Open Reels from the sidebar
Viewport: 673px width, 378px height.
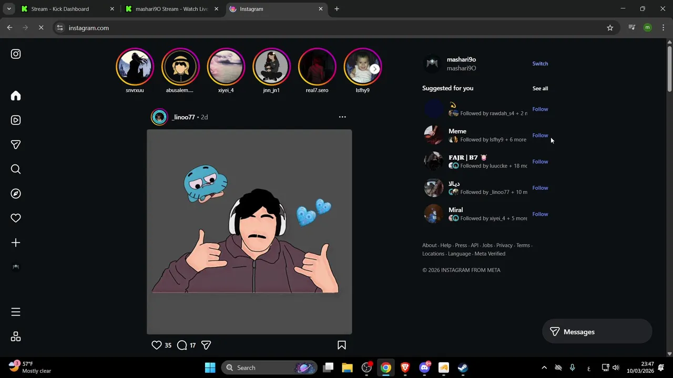coord(16,120)
